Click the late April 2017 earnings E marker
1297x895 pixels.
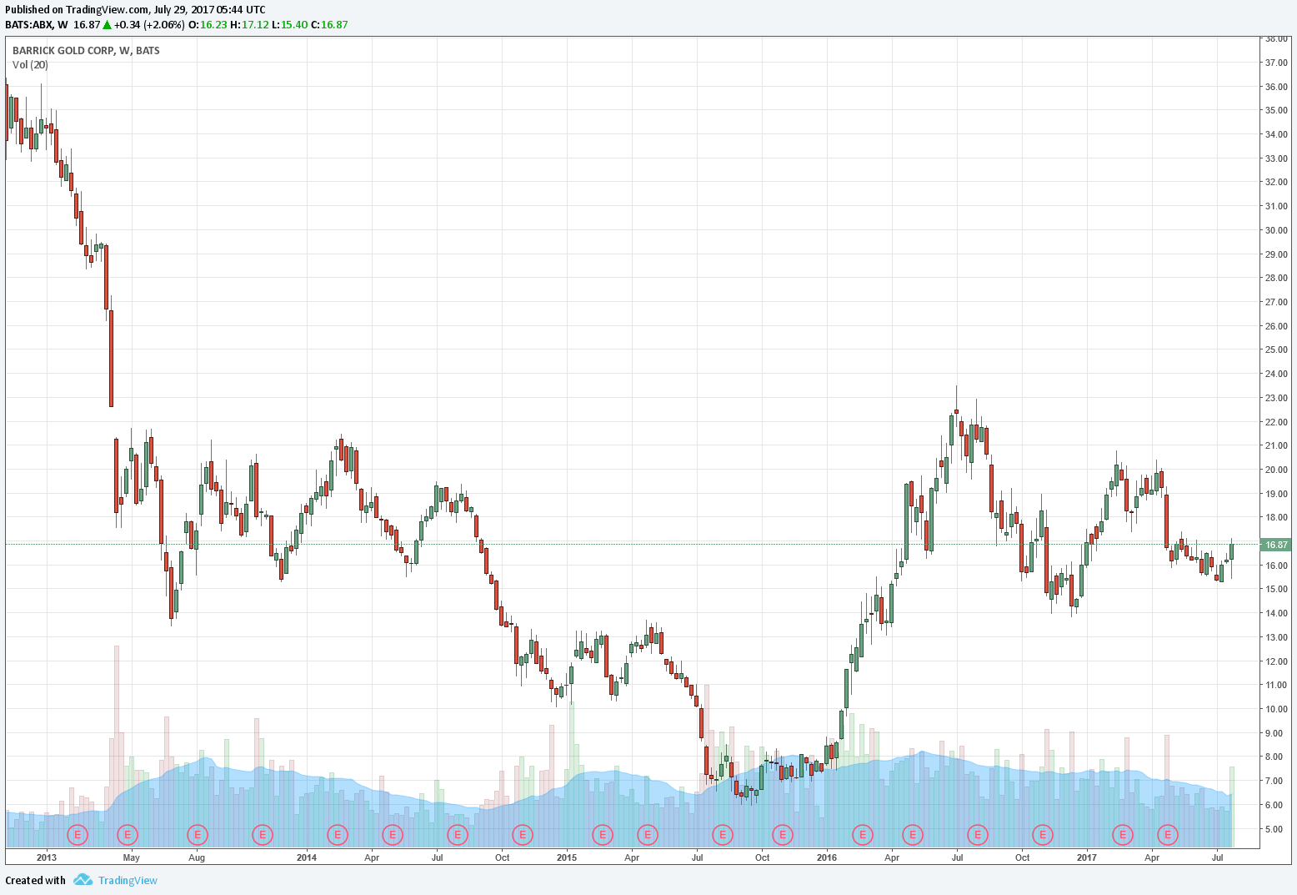1169,834
